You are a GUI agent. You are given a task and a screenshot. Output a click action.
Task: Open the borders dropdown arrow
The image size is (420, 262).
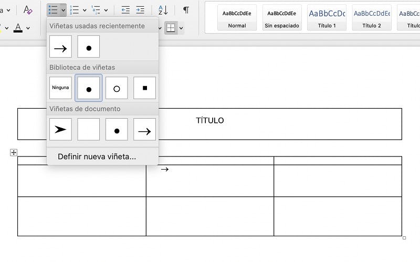[x=181, y=28]
